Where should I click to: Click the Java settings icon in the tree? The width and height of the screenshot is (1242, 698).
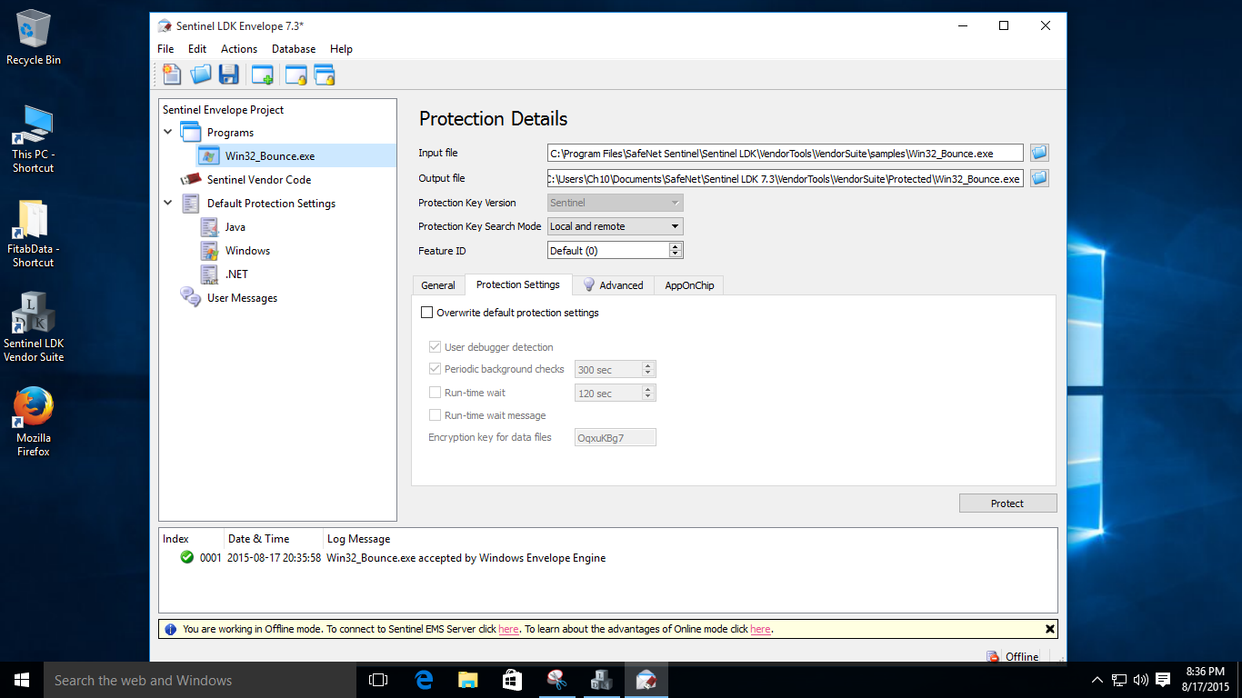(x=209, y=226)
